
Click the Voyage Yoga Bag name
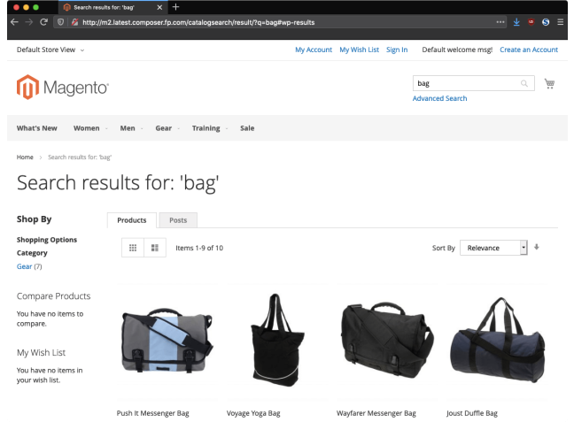[x=253, y=413]
